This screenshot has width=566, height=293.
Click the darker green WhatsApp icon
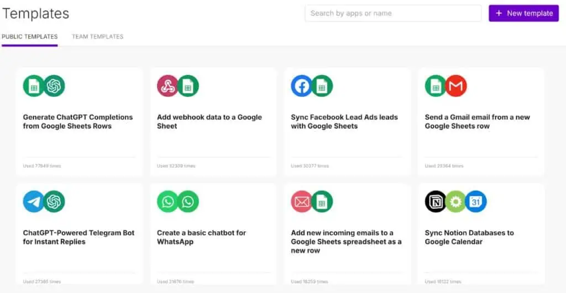pyautogui.click(x=188, y=201)
